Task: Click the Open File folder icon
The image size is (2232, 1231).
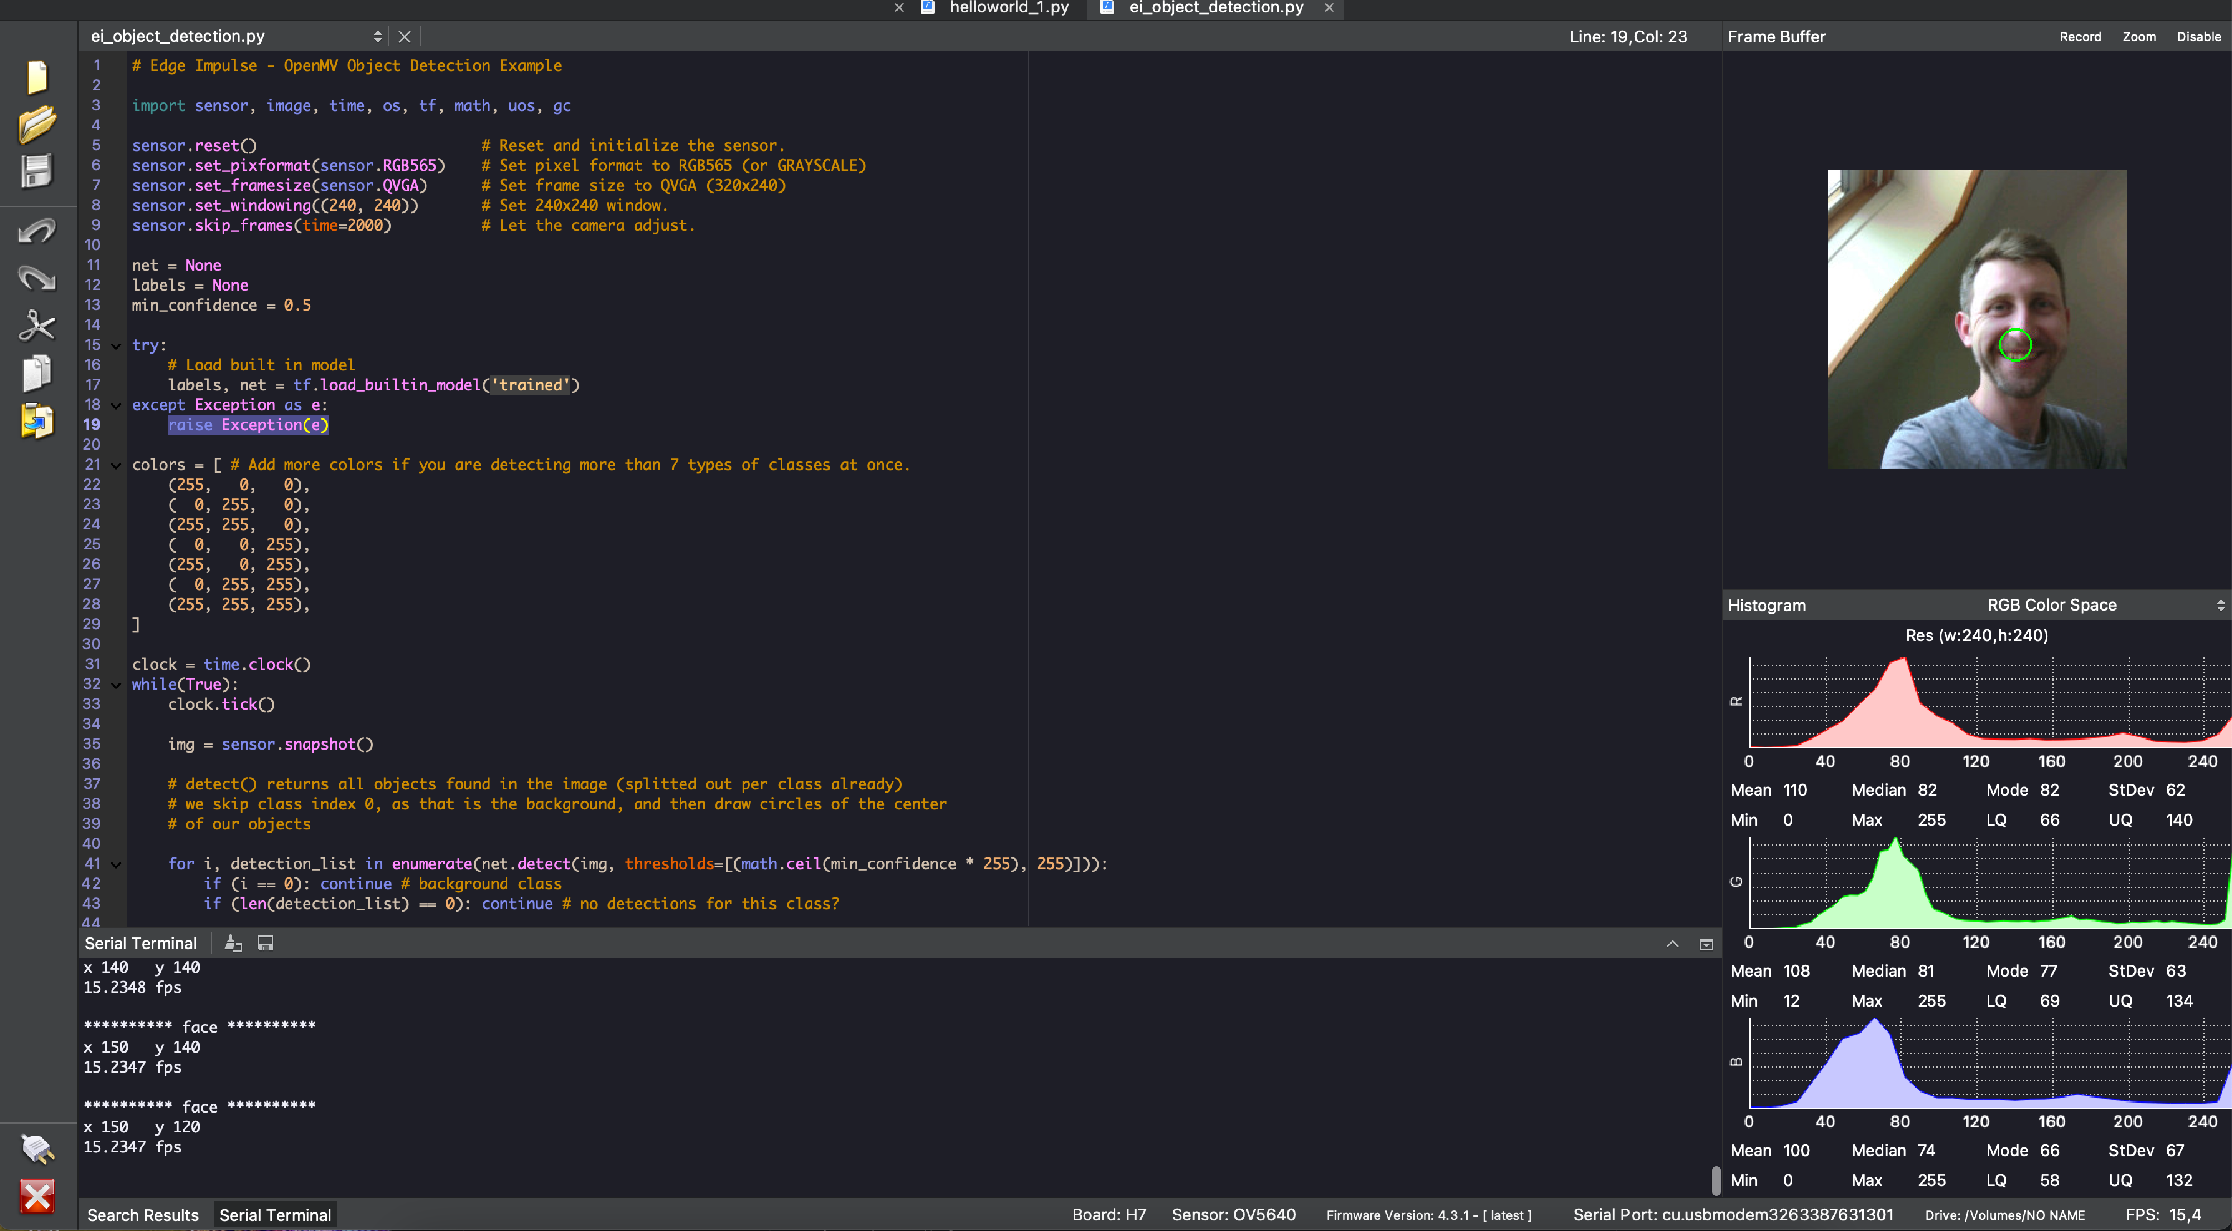Action: pos(36,124)
